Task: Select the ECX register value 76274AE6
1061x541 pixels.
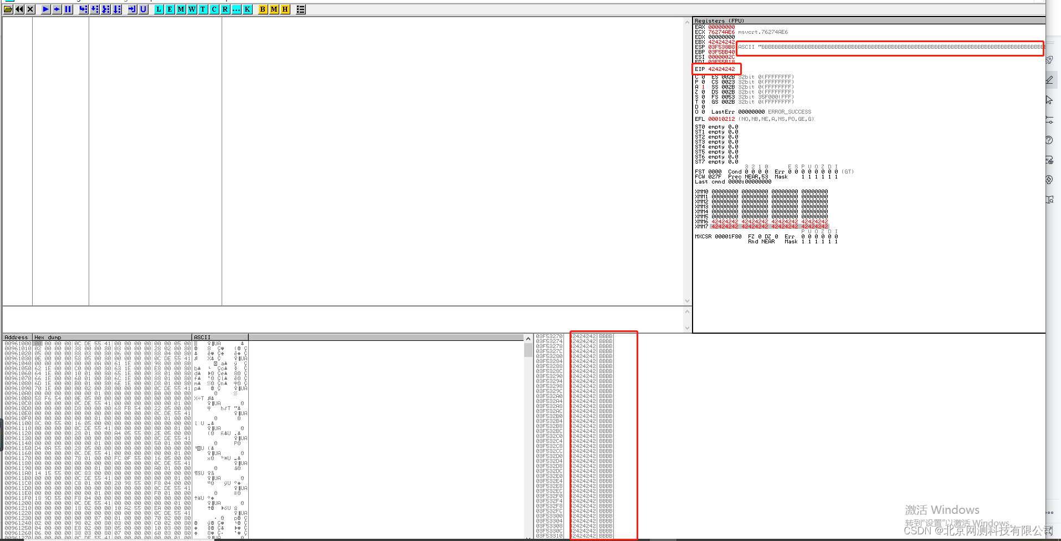Action: 721,32
